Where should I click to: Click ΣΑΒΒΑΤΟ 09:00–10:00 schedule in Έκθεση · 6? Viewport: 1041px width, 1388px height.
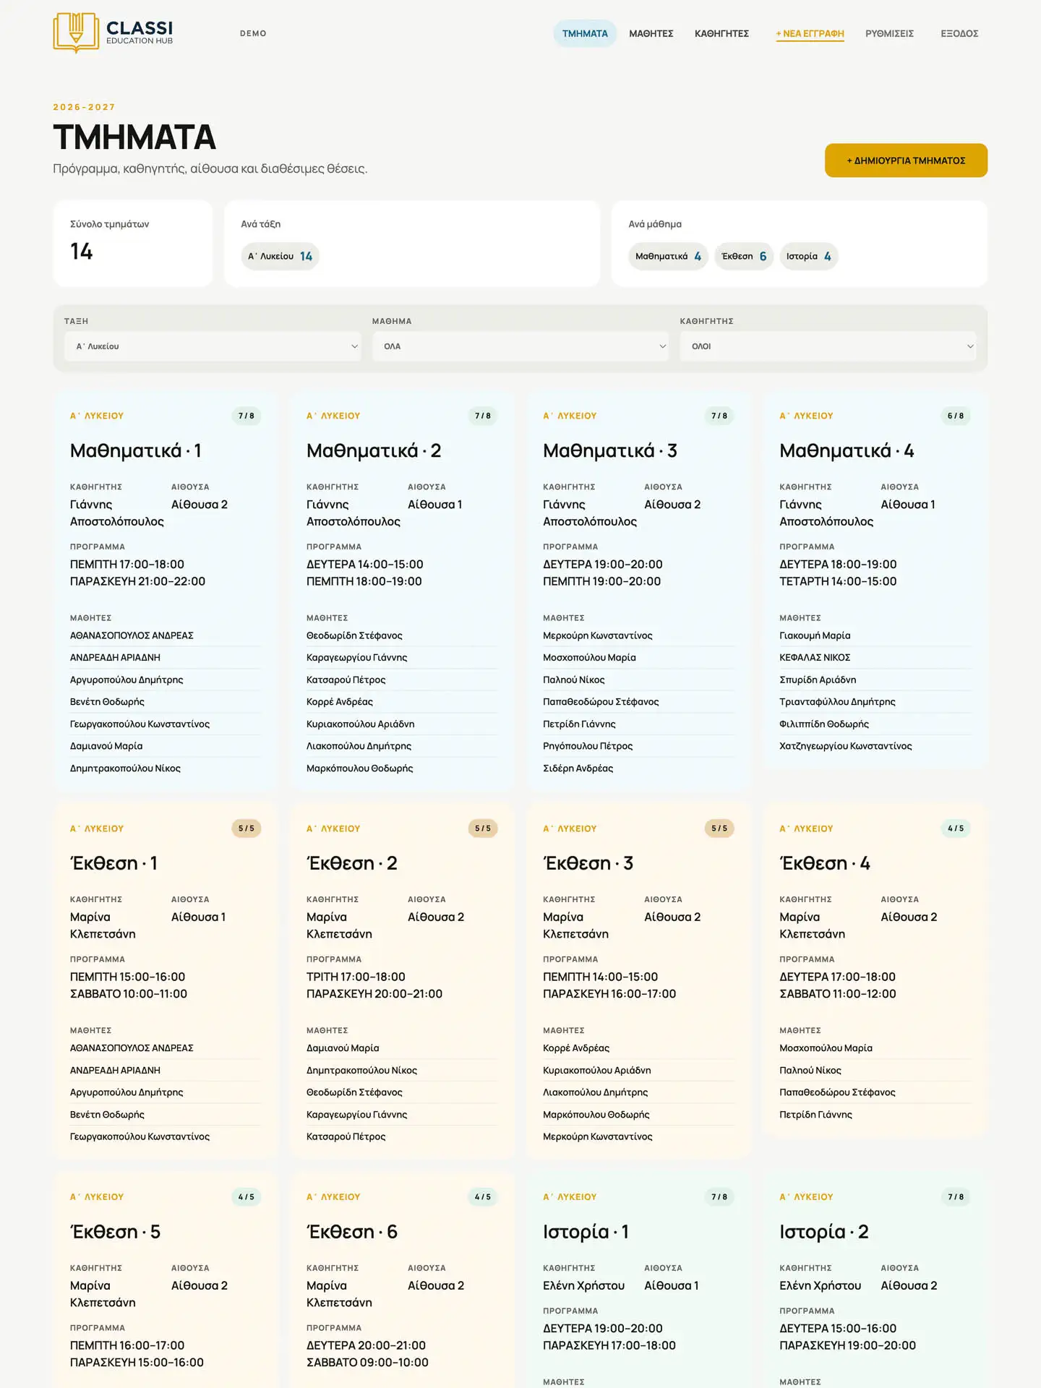367,1363
